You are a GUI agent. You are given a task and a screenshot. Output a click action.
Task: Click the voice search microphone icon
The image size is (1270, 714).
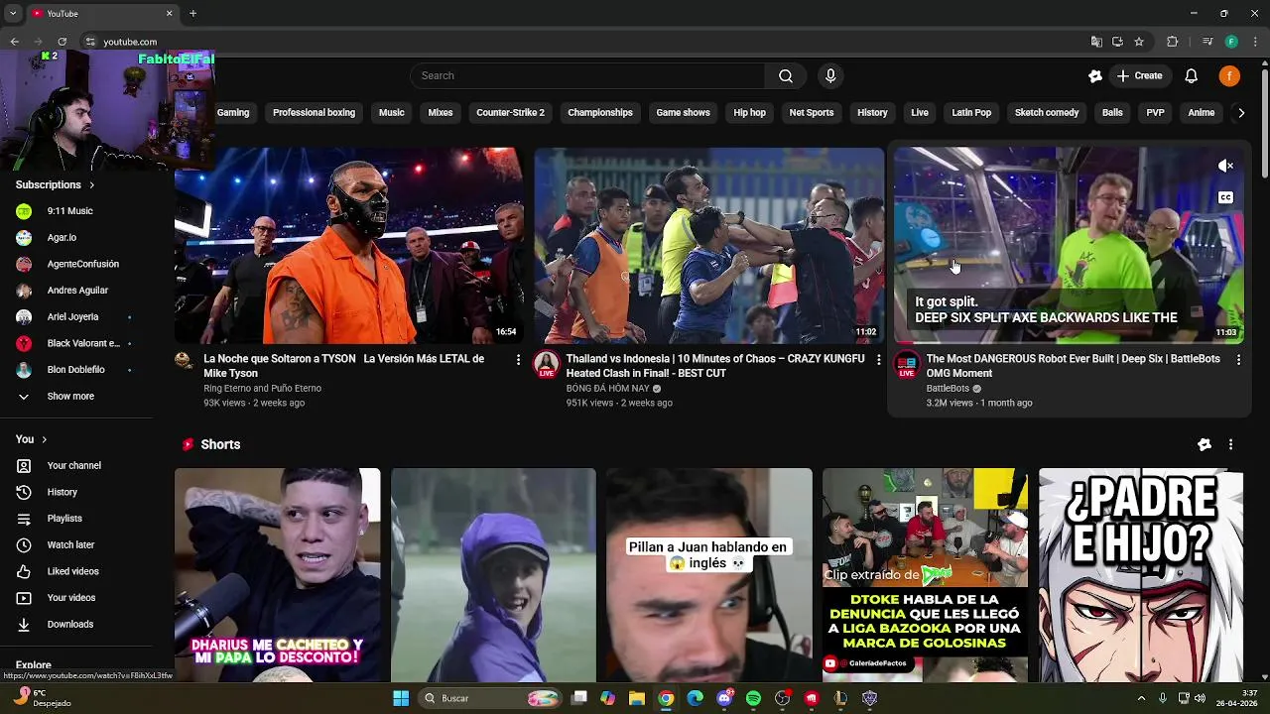(x=830, y=76)
